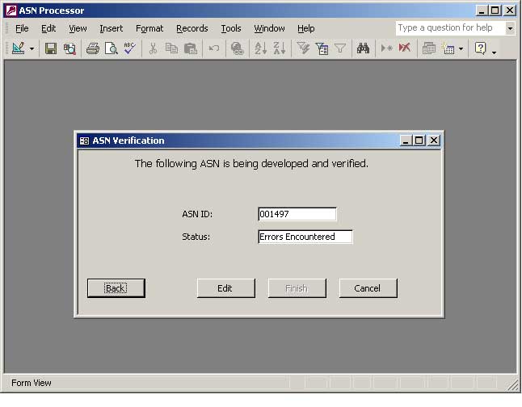The height and width of the screenshot is (407, 522).
Task: Click Filter By Form icon
Action: coord(322,48)
